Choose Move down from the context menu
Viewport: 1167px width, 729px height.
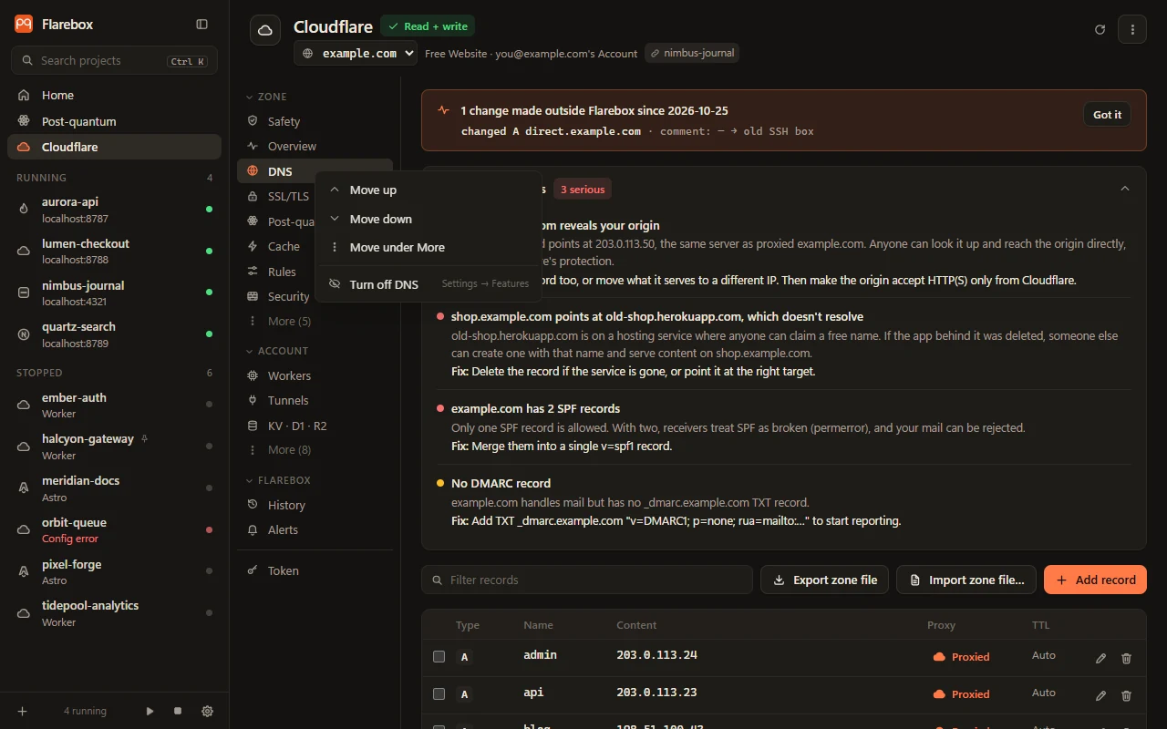(429, 219)
